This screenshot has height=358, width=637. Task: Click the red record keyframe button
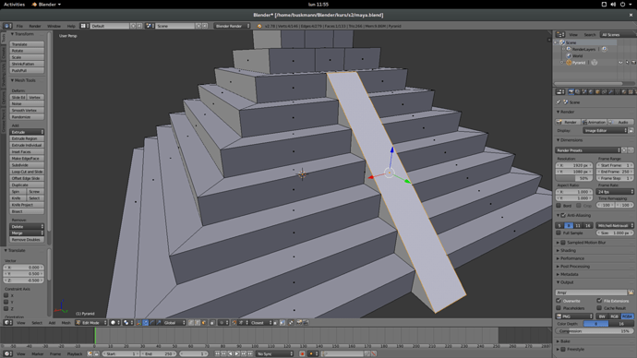(x=302, y=354)
